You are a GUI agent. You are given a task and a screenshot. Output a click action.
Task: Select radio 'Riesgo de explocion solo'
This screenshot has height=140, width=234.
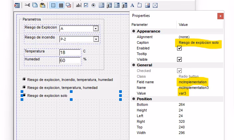click(x=24, y=95)
